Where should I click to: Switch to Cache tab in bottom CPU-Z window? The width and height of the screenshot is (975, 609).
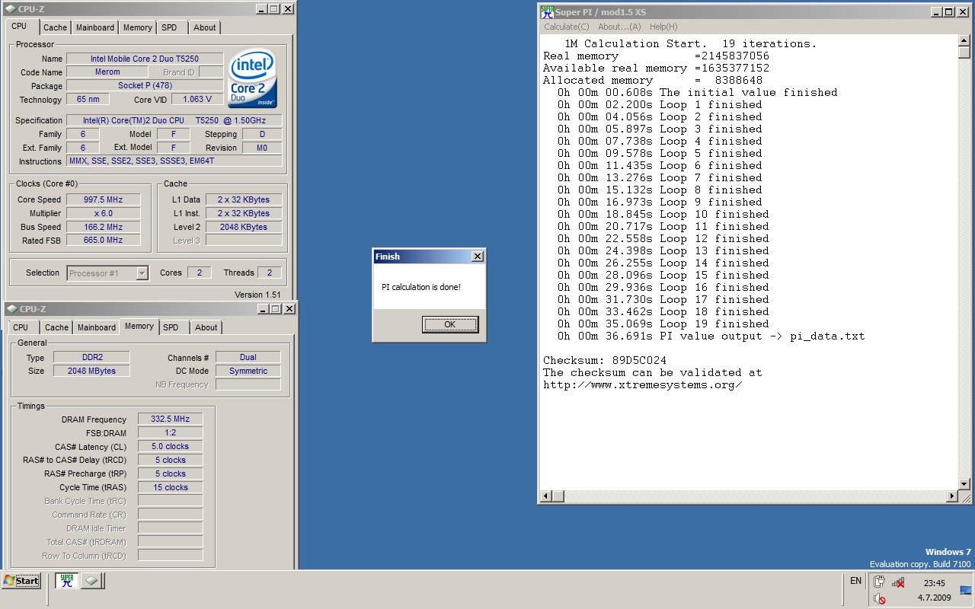(56, 327)
